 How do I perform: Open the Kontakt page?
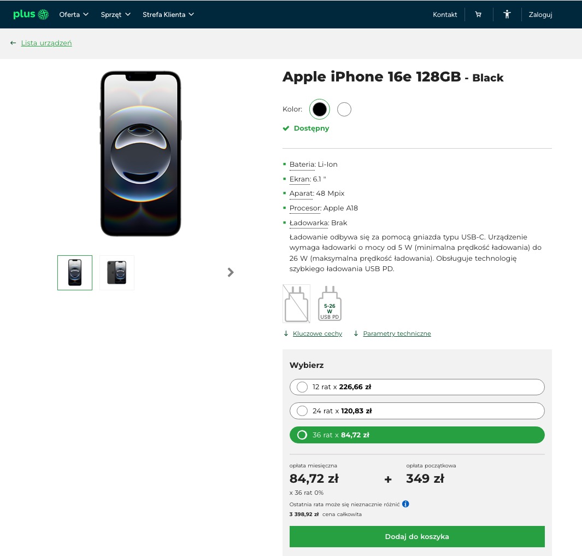coord(445,14)
